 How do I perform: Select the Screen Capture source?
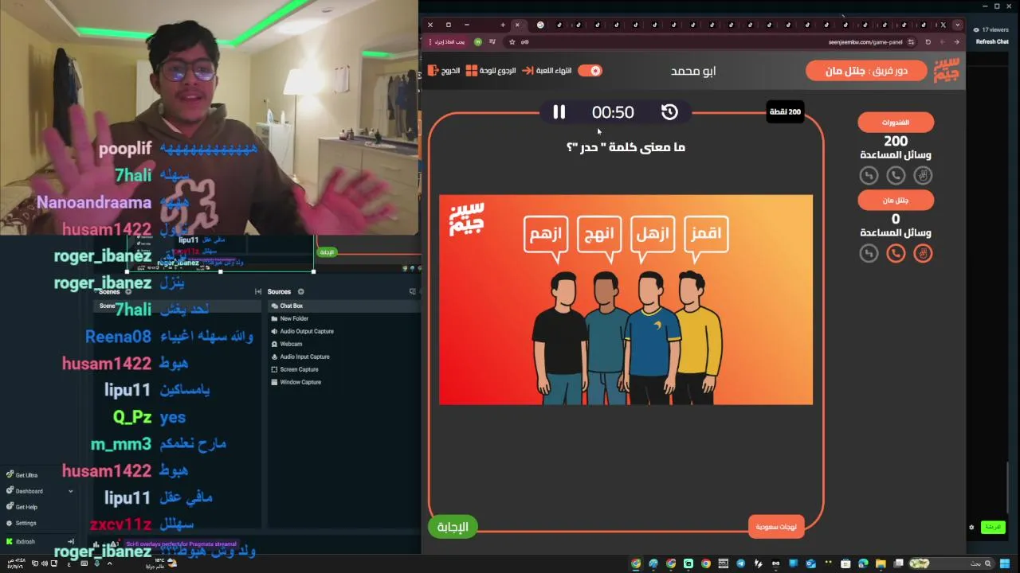click(343, 369)
